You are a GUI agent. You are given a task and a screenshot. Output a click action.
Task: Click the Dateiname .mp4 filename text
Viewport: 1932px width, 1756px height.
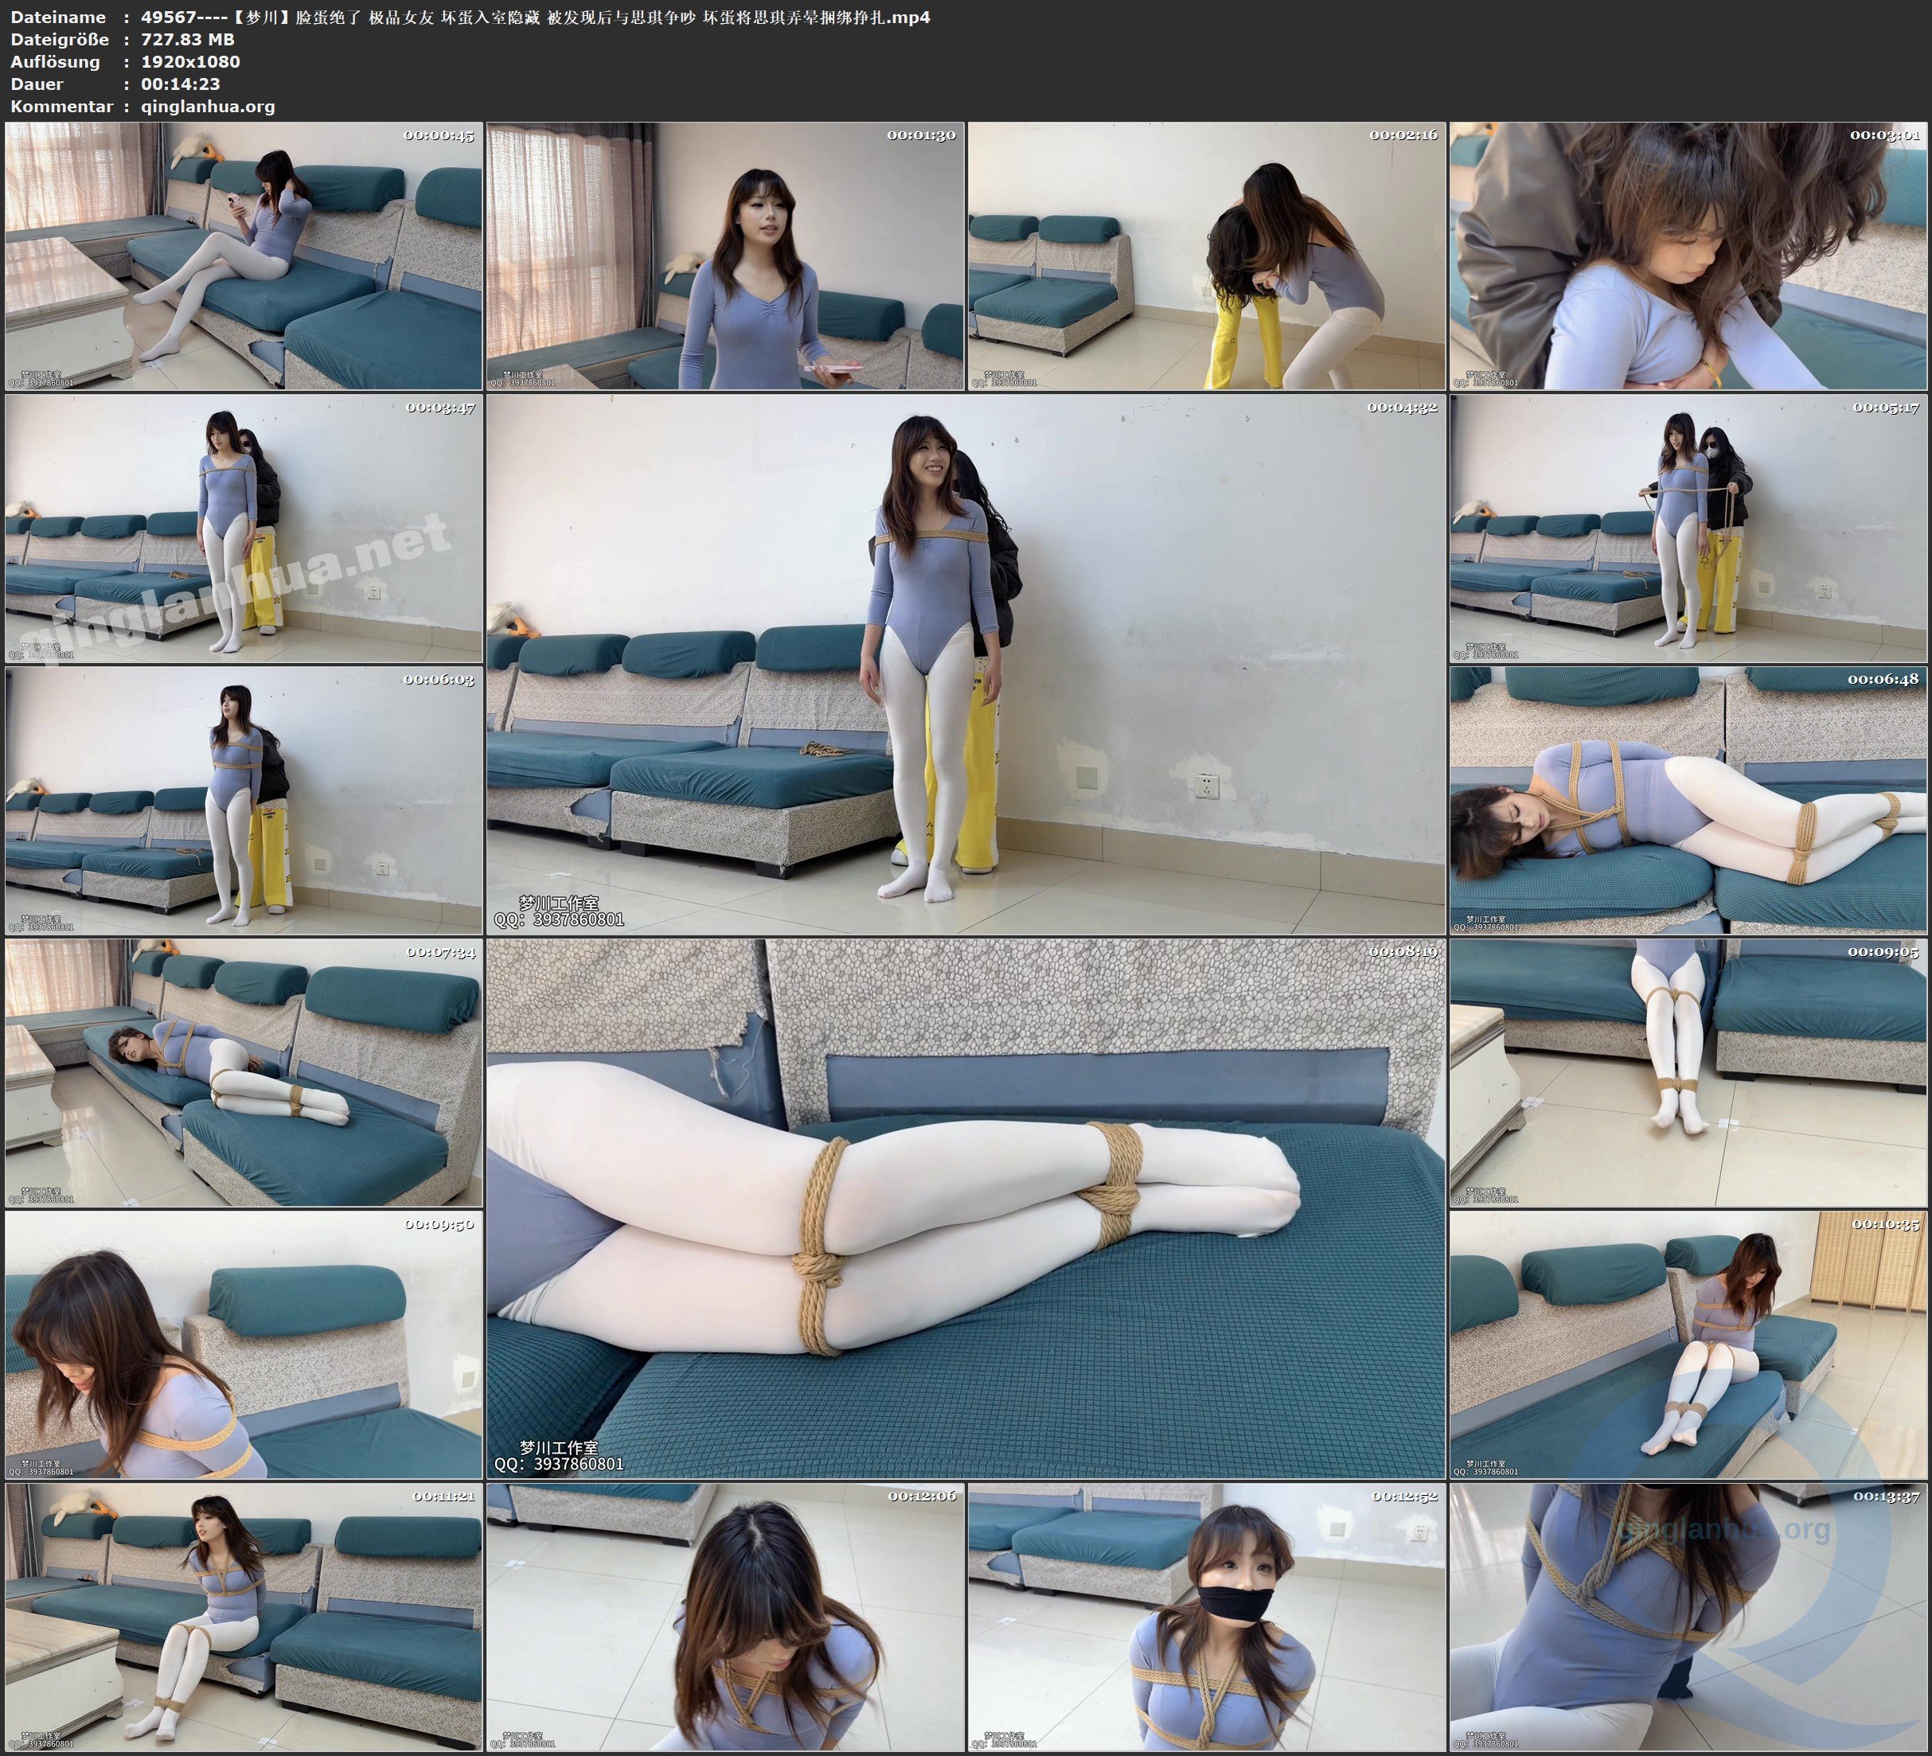click(535, 18)
